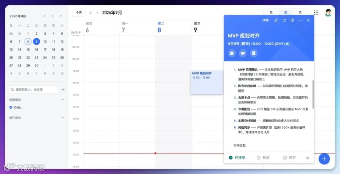This screenshot has height=174, width=340.
Task: Go to next week in main toolbar
Action: (x=97, y=13)
